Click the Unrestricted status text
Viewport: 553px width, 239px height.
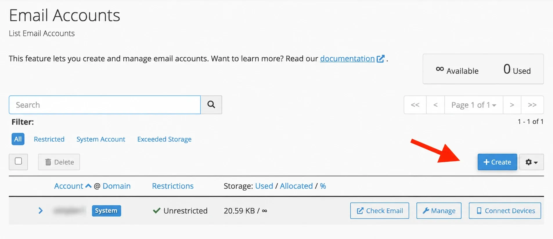[185, 211]
